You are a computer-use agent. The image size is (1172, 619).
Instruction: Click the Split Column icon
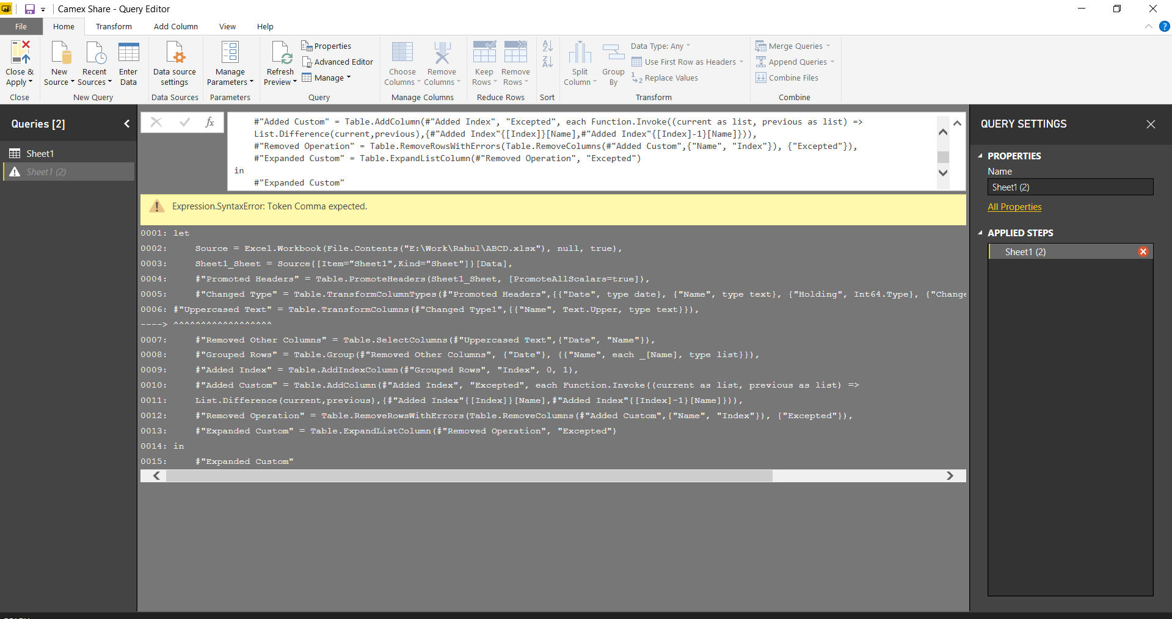[580, 52]
